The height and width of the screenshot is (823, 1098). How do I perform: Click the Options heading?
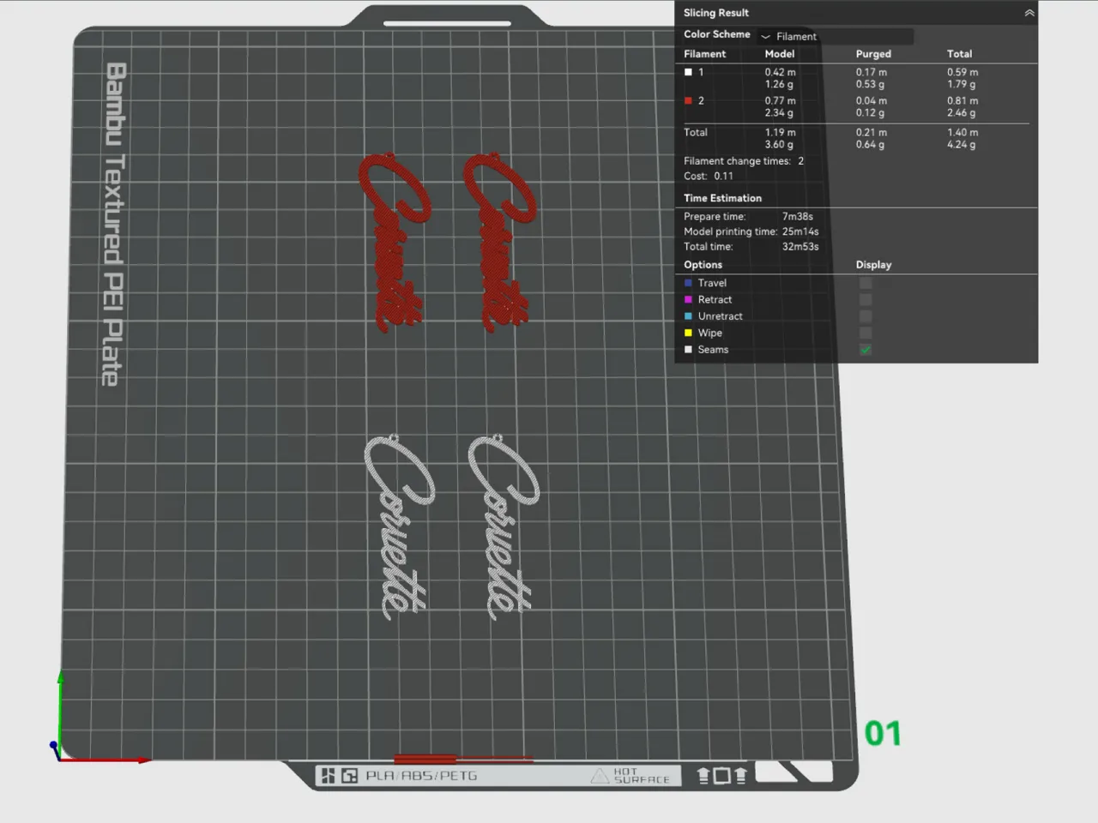tap(703, 265)
